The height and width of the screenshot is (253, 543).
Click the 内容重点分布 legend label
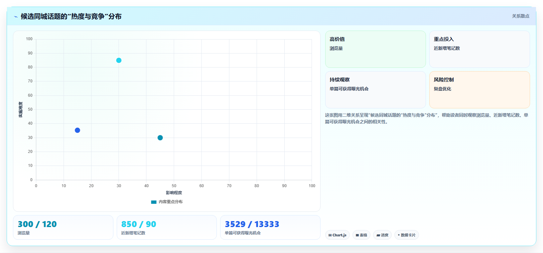click(x=171, y=202)
